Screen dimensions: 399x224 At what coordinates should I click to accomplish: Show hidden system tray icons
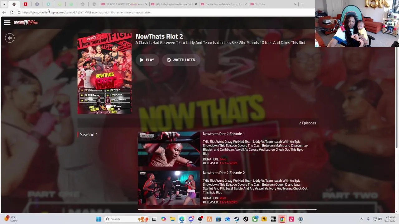pos(362,219)
